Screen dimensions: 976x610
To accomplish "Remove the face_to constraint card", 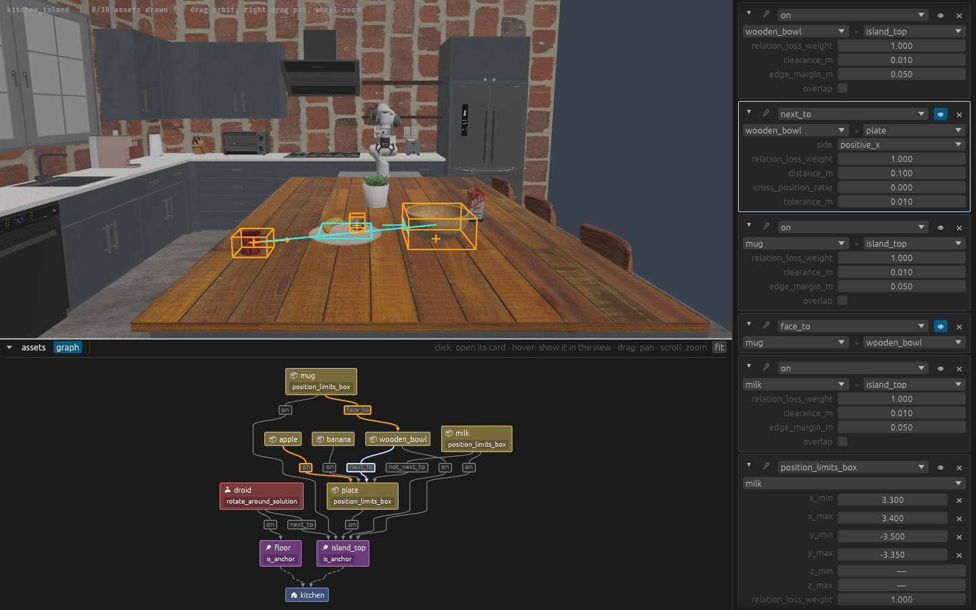I will pos(959,327).
